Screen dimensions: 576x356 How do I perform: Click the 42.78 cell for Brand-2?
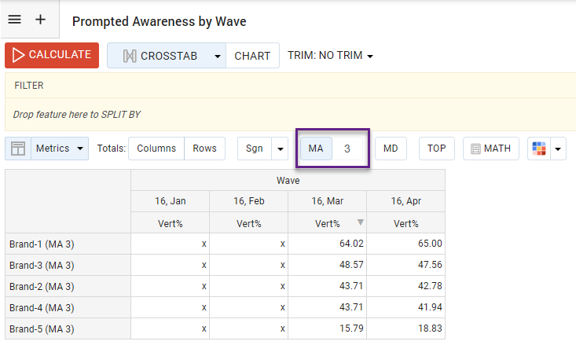tap(406, 287)
